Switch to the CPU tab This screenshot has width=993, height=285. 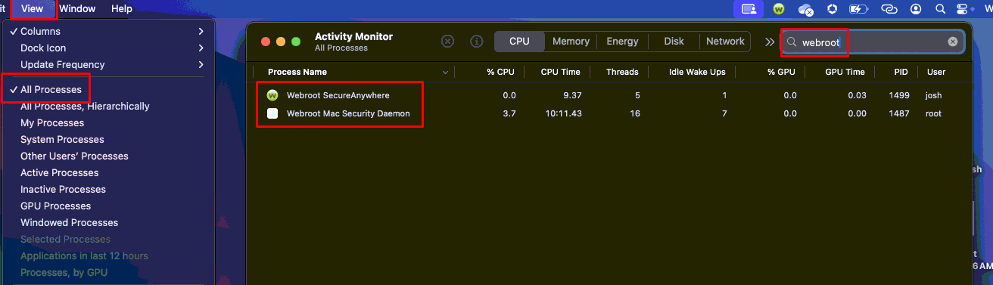(519, 42)
